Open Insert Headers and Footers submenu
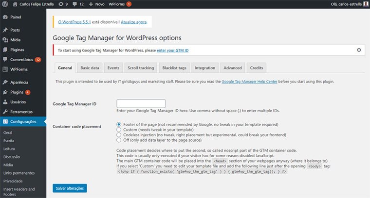370x198 pixels. [19, 192]
